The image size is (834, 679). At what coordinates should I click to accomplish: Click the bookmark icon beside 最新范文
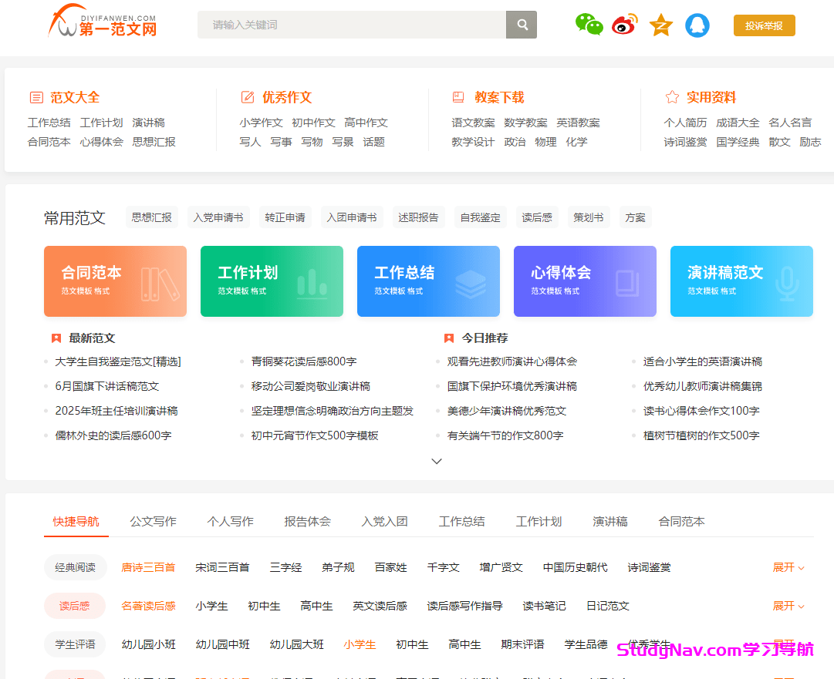[56, 338]
